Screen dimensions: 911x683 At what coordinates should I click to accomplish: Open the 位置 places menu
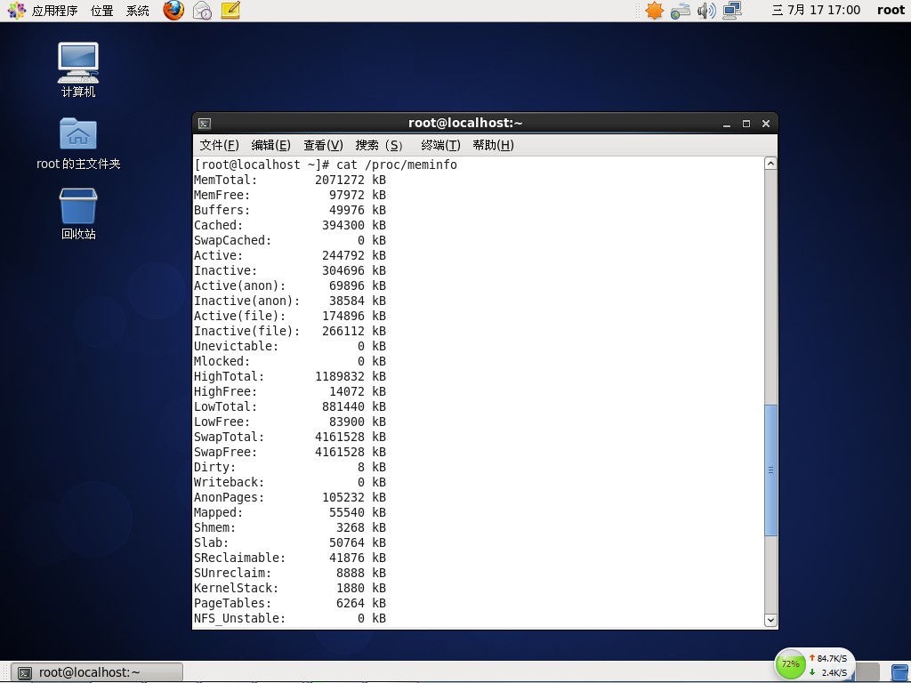pos(102,11)
